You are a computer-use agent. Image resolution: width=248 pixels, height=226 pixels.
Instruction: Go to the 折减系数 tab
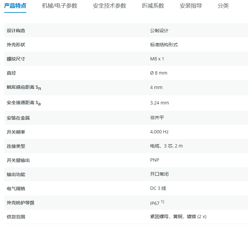[x=153, y=6]
